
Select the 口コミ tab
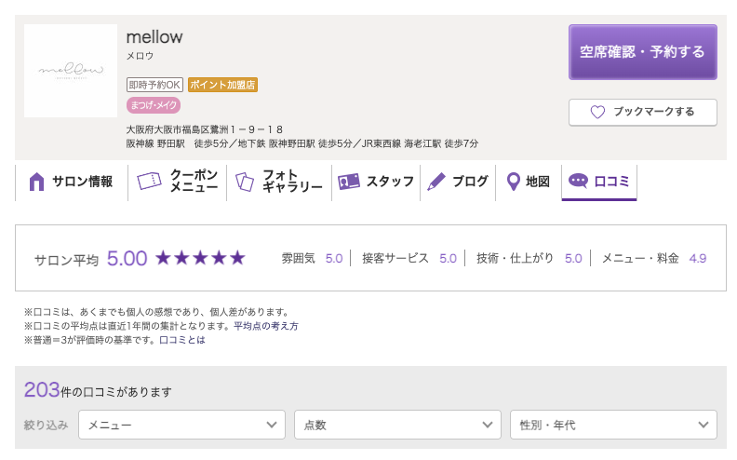[x=599, y=183]
